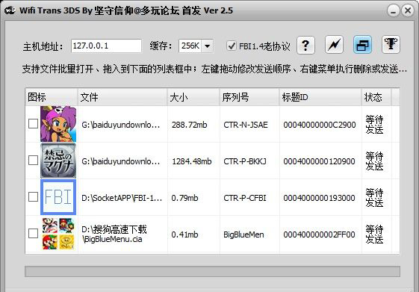This screenshot has width=419, height=292.
Task: Check the CTR-N-JSAE row checkbox
Action: (x=33, y=124)
